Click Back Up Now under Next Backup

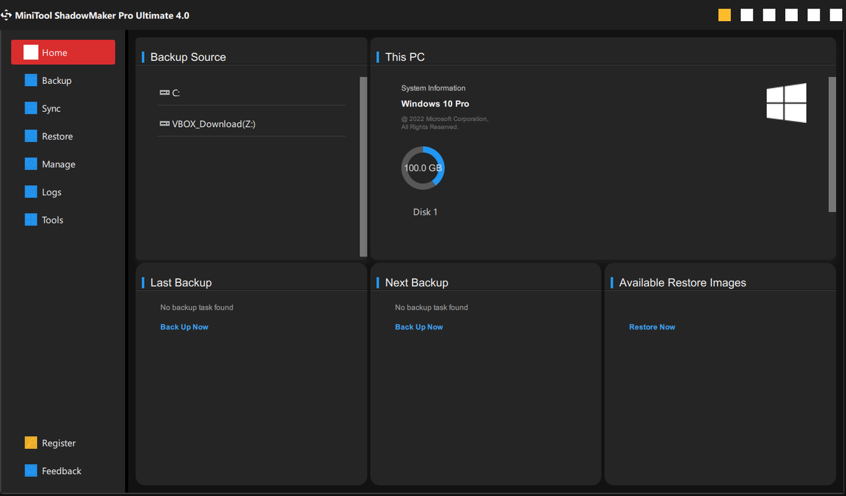pos(419,327)
